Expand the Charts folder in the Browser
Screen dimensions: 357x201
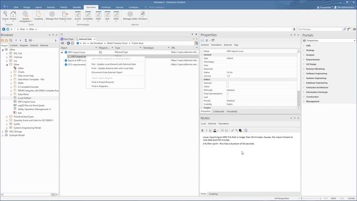click(11, 72)
